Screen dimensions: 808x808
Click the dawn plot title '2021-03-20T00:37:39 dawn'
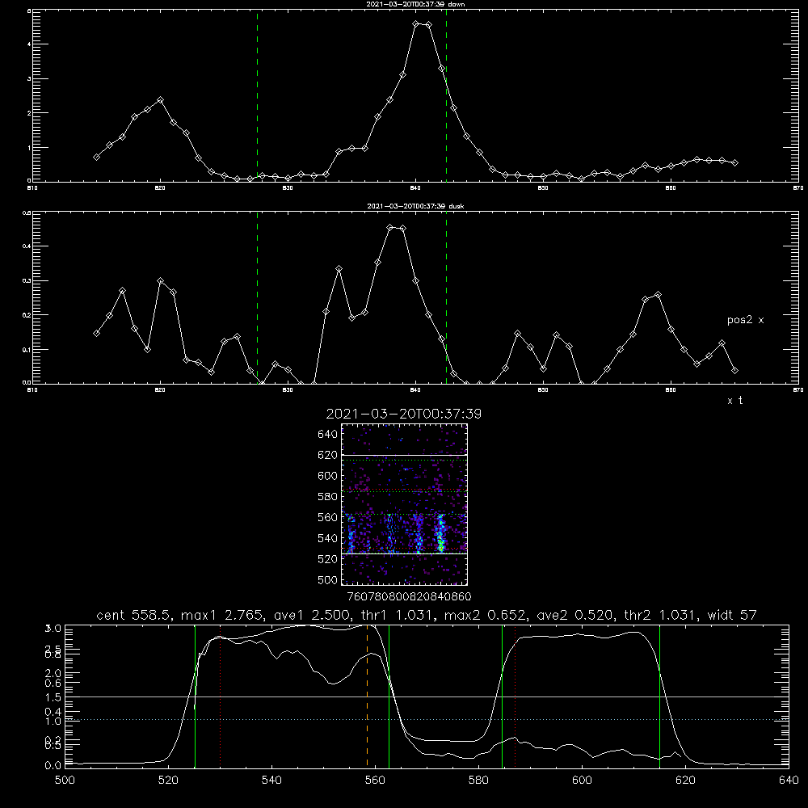click(416, 4)
